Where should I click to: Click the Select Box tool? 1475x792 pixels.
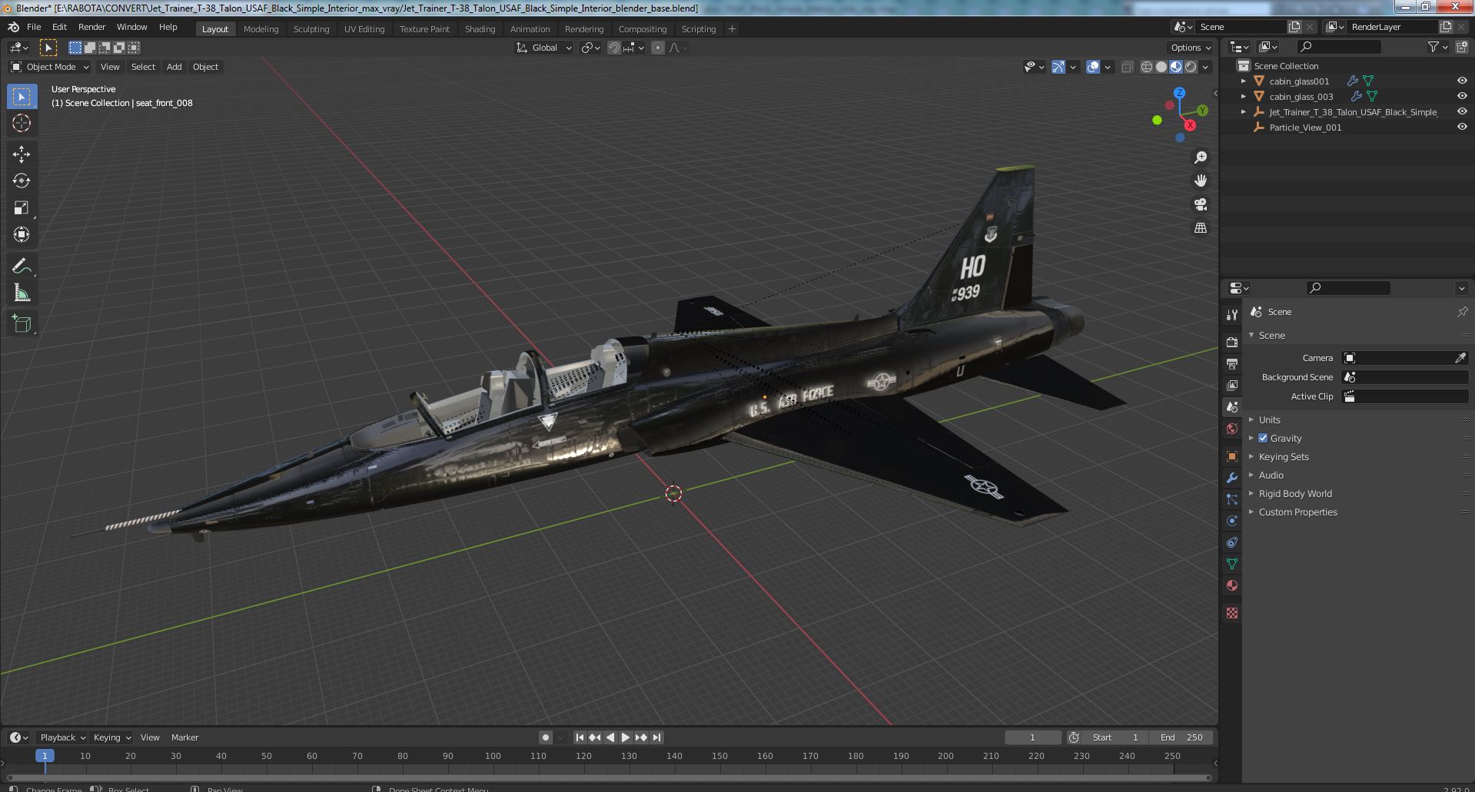click(x=22, y=96)
